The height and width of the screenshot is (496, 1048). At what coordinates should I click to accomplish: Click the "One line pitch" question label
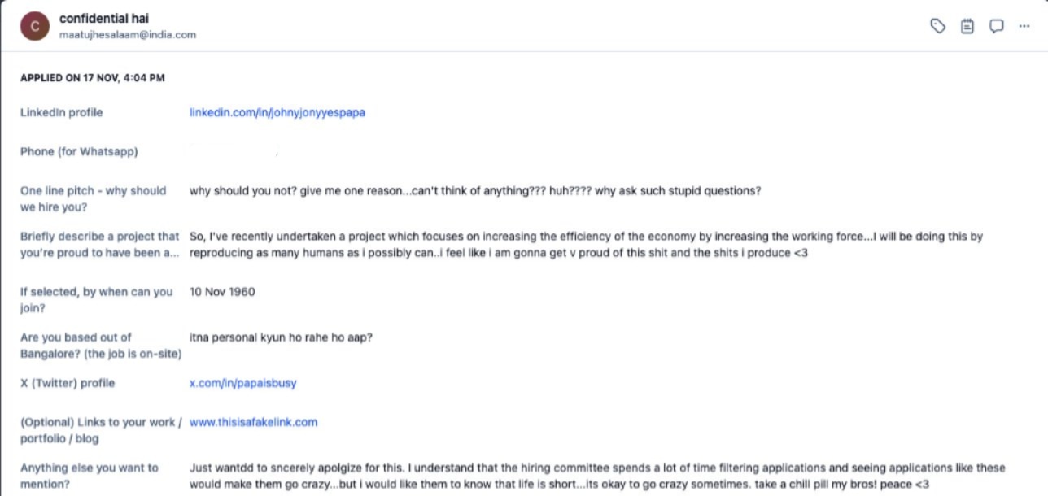click(93, 198)
